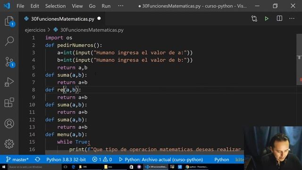Click line number 13 in gutter
The width and height of the screenshot is (302, 170).
pyautogui.click(x=32, y=127)
